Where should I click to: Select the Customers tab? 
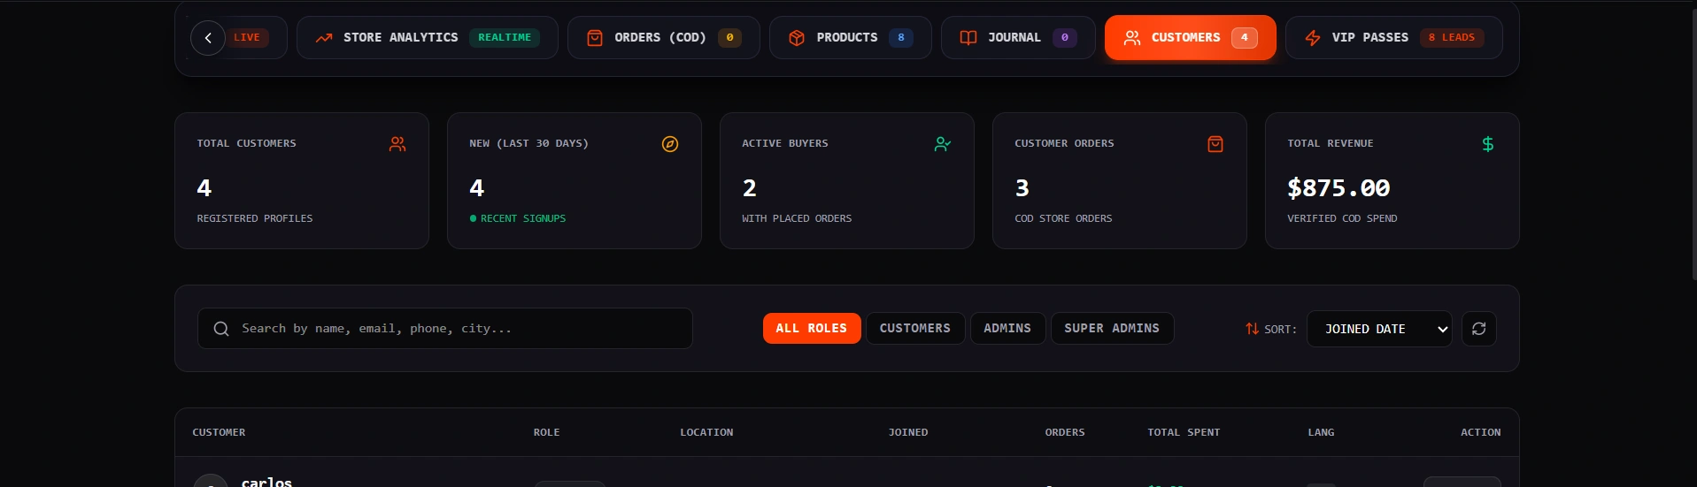1191,38
